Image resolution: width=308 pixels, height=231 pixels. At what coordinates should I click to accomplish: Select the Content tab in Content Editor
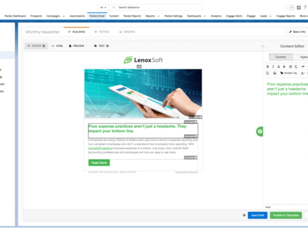click(281, 57)
